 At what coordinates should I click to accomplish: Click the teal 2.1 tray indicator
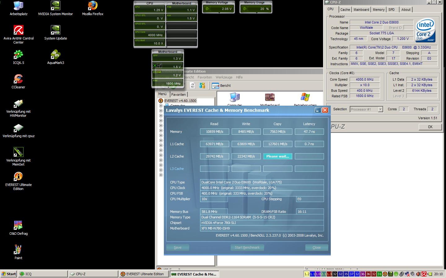(x=323, y=274)
